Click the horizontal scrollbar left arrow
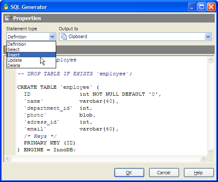This screenshot has height=182, width=218. point(7,158)
